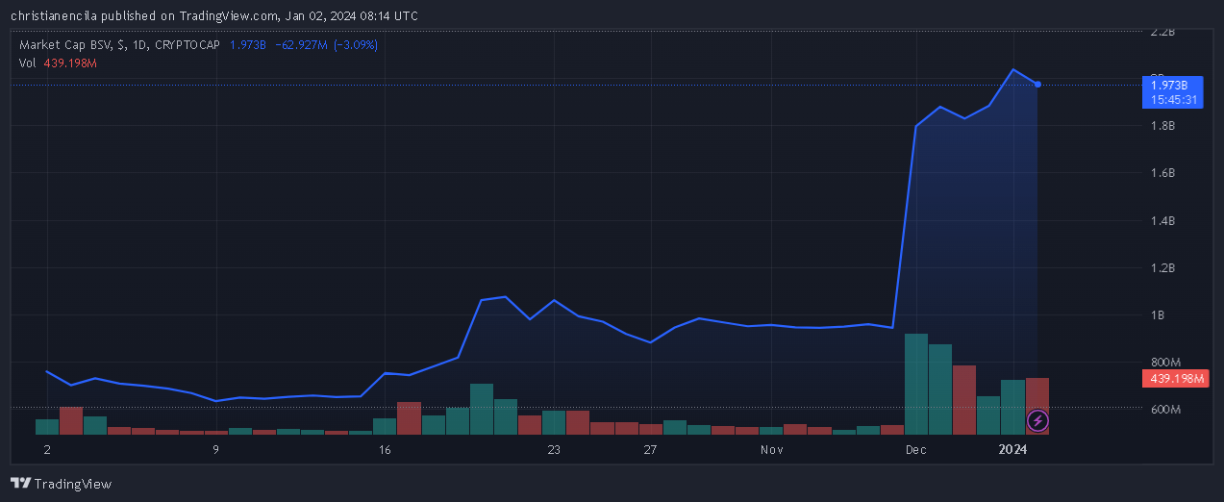Click the Market Cap BSV legend title
1224x502 pixels.
(x=119, y=45)
